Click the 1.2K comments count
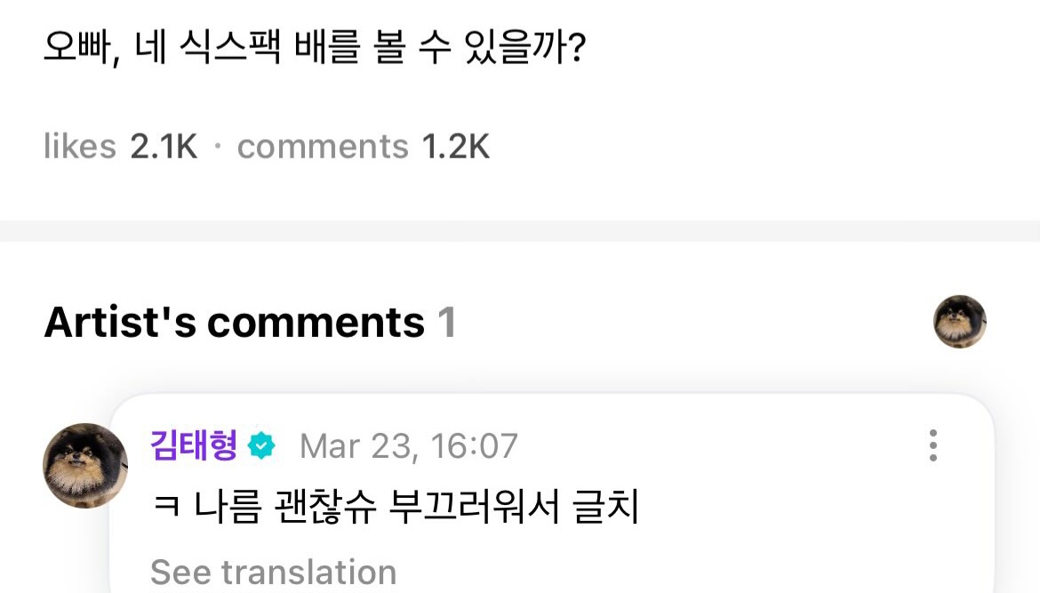The image size is (1040, 593). click(x=456, y=147)
